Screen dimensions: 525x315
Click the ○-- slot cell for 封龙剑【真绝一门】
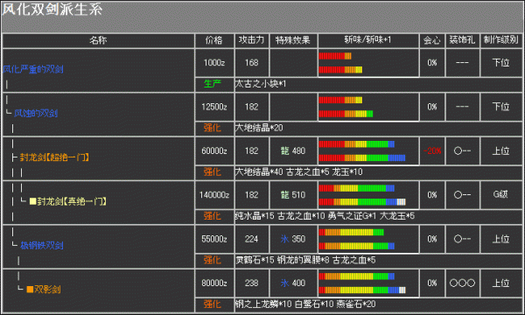[x=462, y=195]
